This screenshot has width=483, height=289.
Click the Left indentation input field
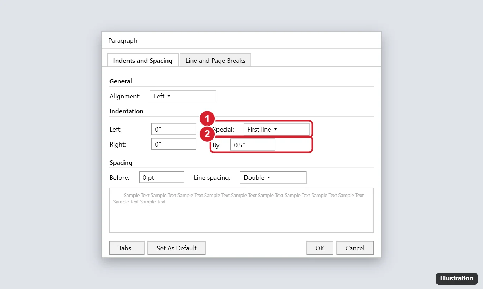tap(174, 129)
